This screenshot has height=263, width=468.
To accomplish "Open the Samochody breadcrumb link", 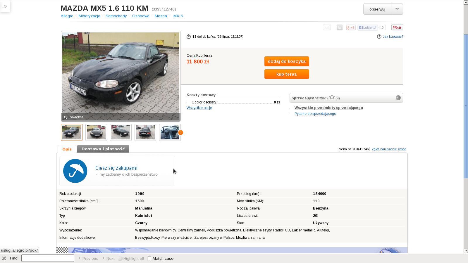I will point(116,16).
